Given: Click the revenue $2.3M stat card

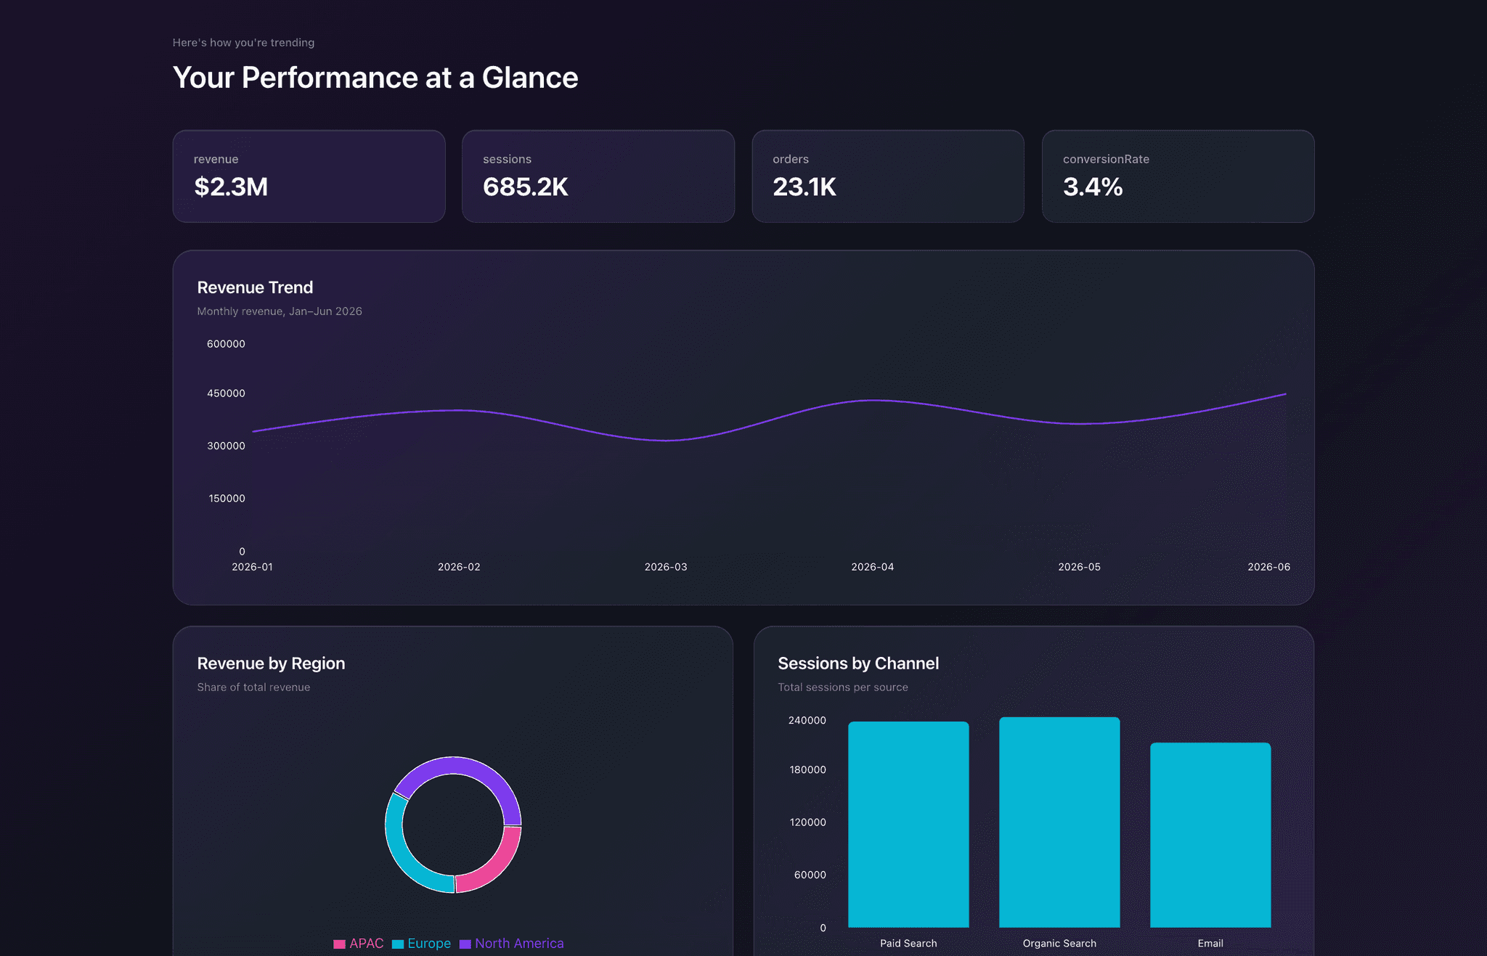Looking at the screenshot, I should point(309,176).
